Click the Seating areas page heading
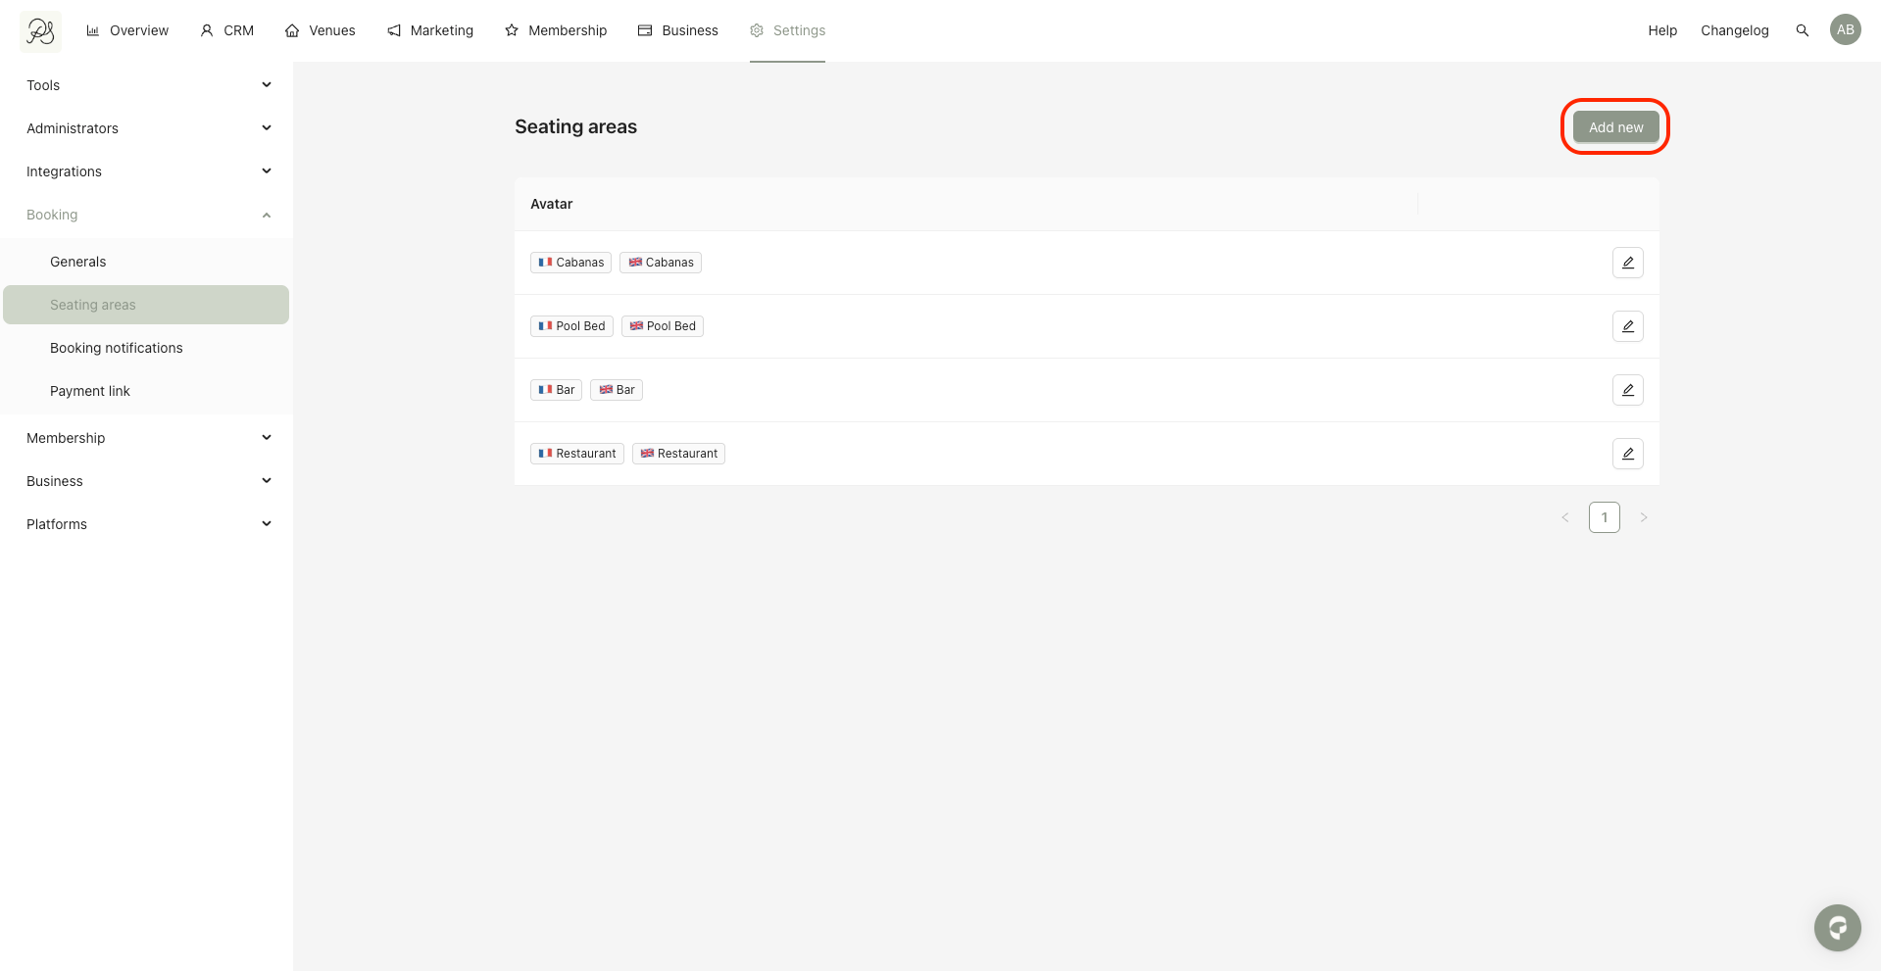Image resolution: width=1881 pixels, height=971 pixels. (x=575, y=126)
